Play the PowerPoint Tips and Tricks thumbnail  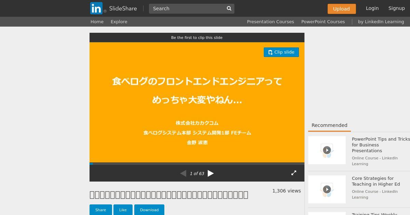click(327, 150)
